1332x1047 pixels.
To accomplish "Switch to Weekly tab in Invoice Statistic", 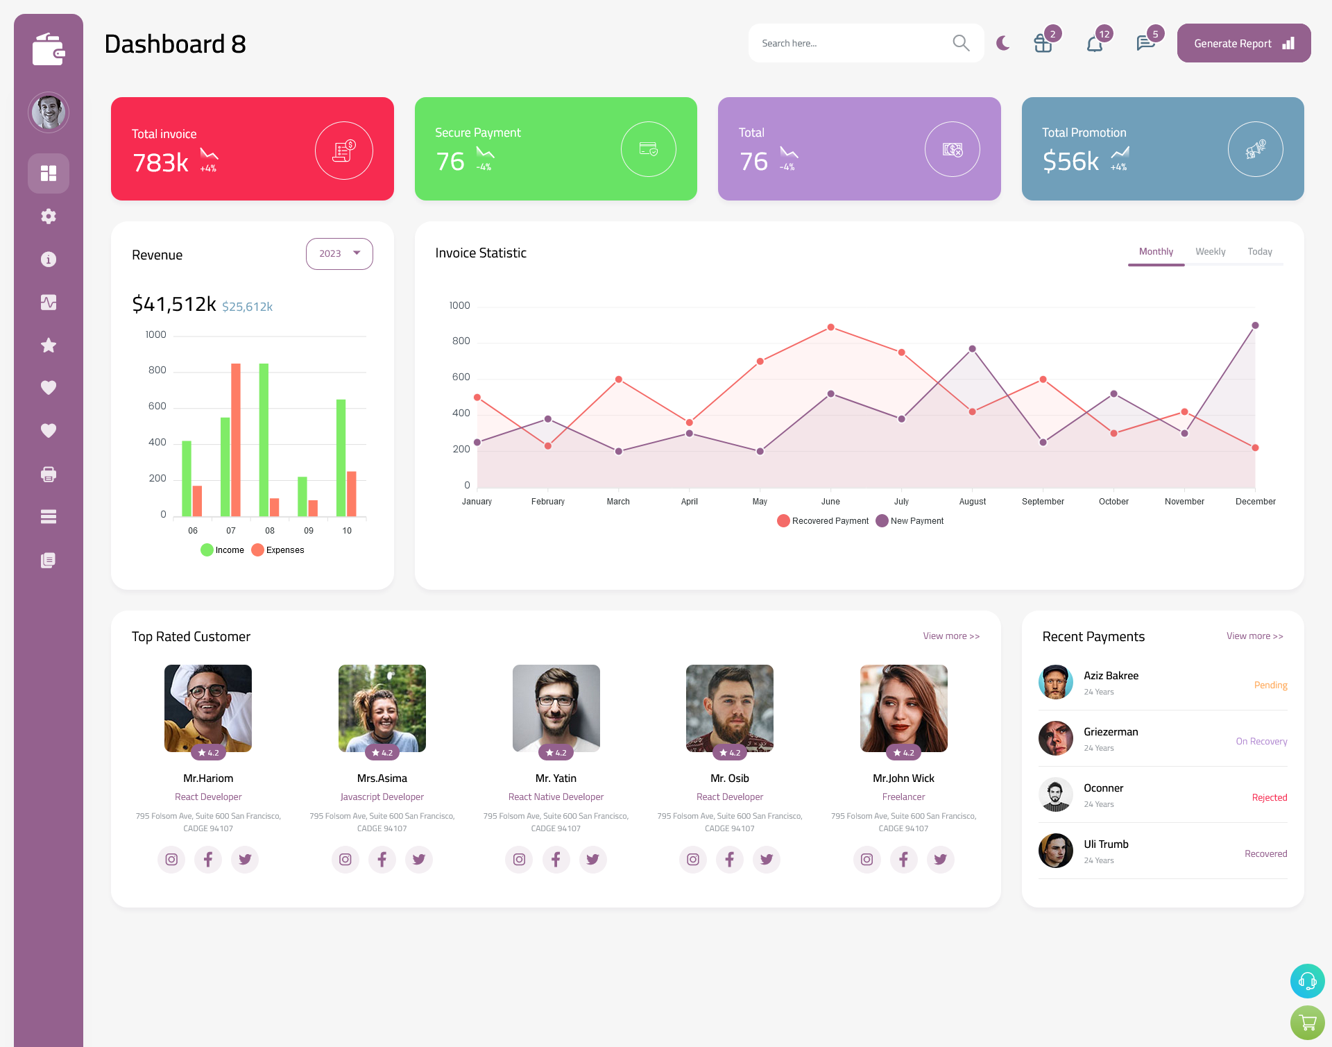I will click(x=1210, y=251).
